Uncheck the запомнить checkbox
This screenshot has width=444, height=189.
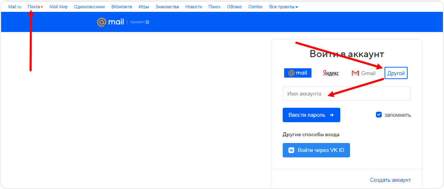click(x=378, y=115)
